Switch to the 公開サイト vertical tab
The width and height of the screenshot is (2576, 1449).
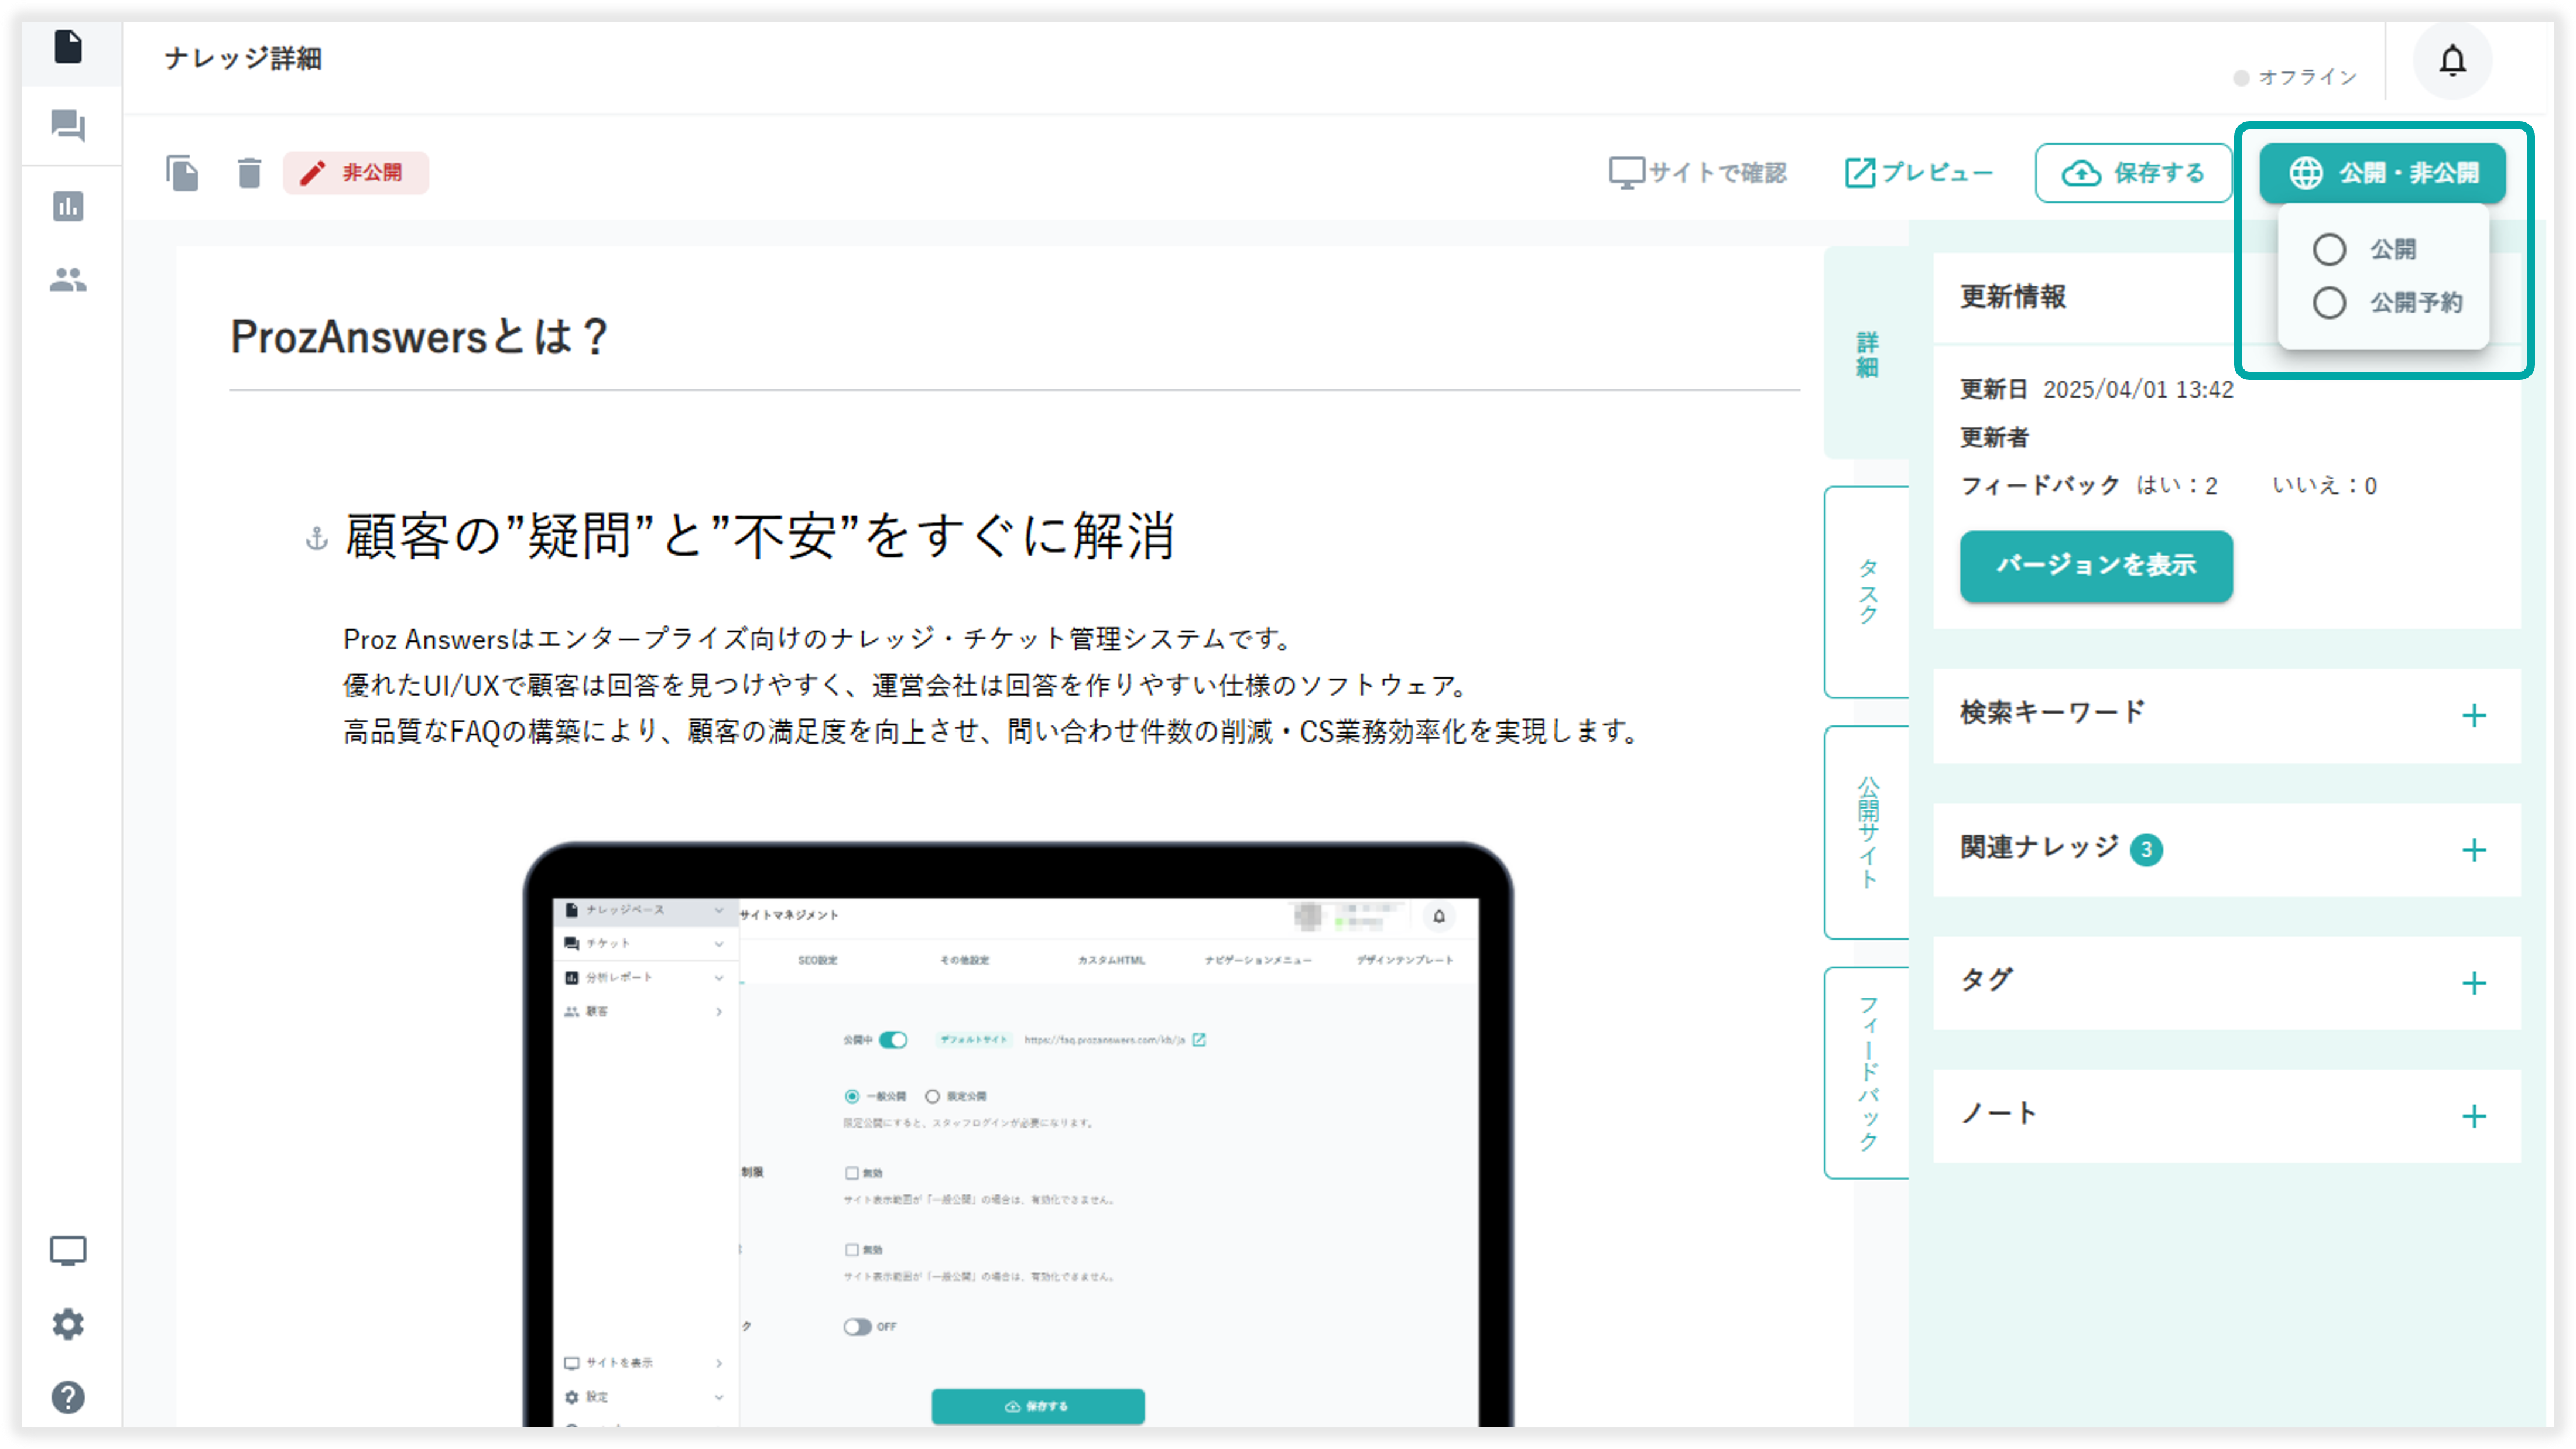click(1867, 832)
